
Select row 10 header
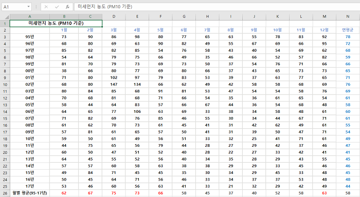point(5,85)
